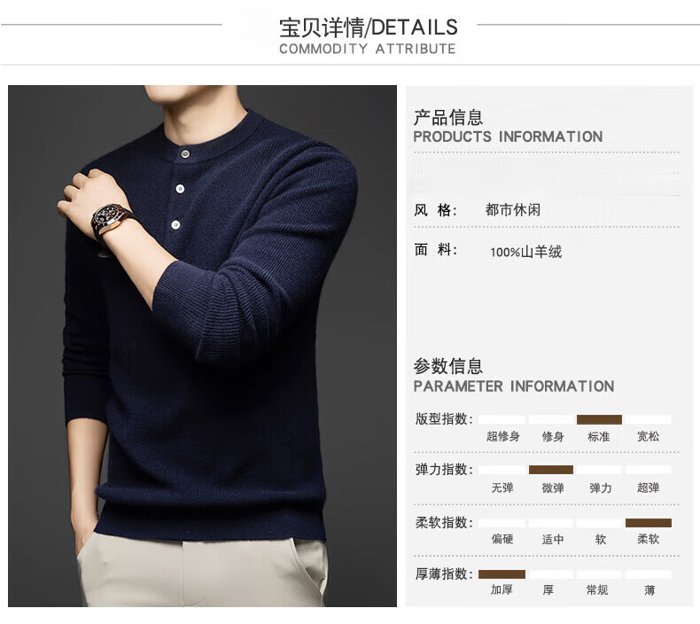
Task: Select the 柔软 softness index bar
Action: tap(649, 523)
